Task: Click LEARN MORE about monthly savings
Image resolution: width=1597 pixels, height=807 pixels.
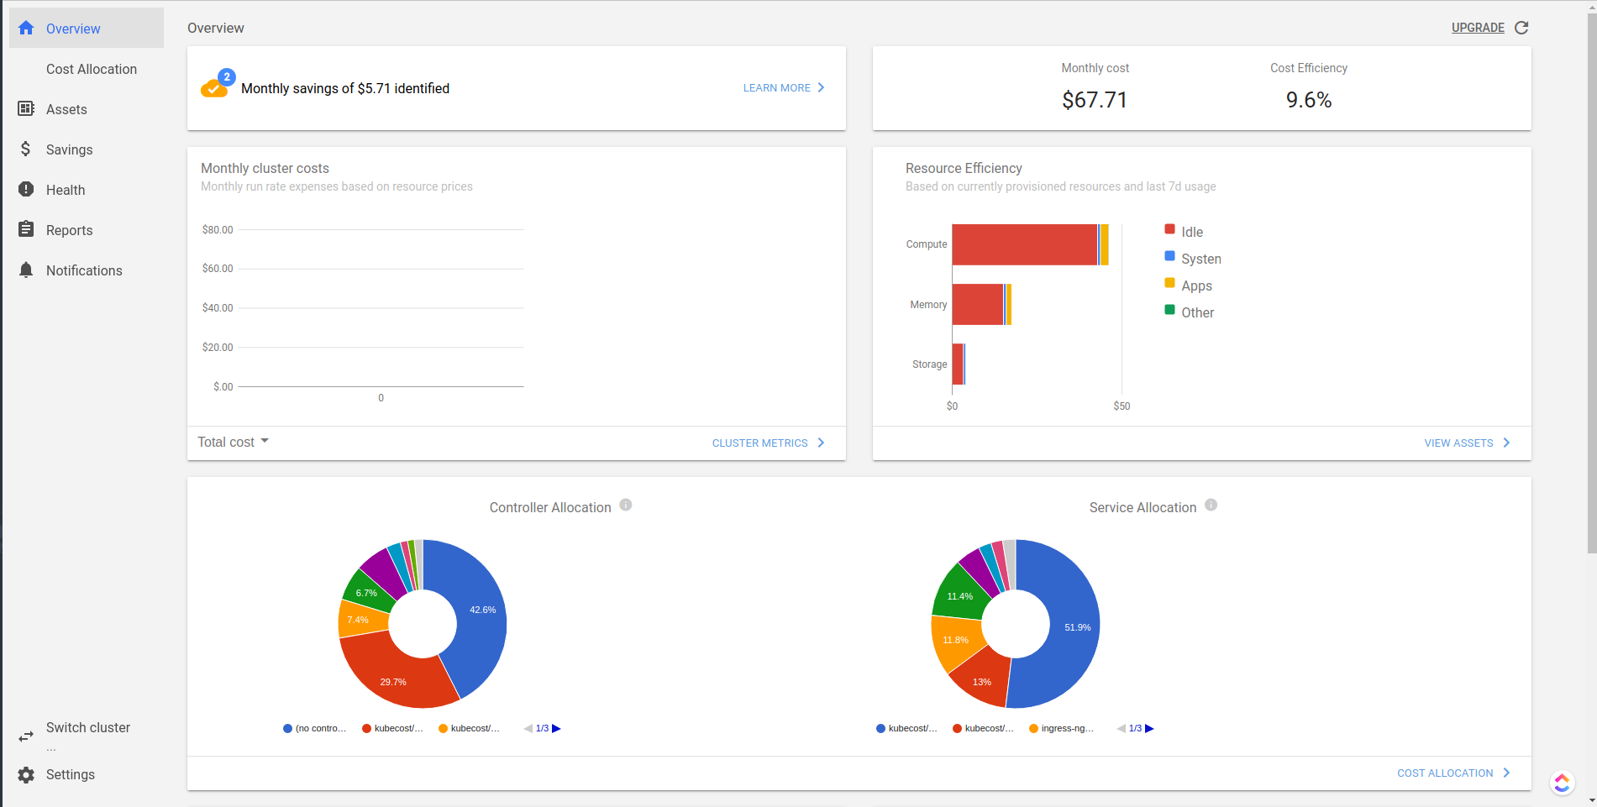Action: coord(776,87)
